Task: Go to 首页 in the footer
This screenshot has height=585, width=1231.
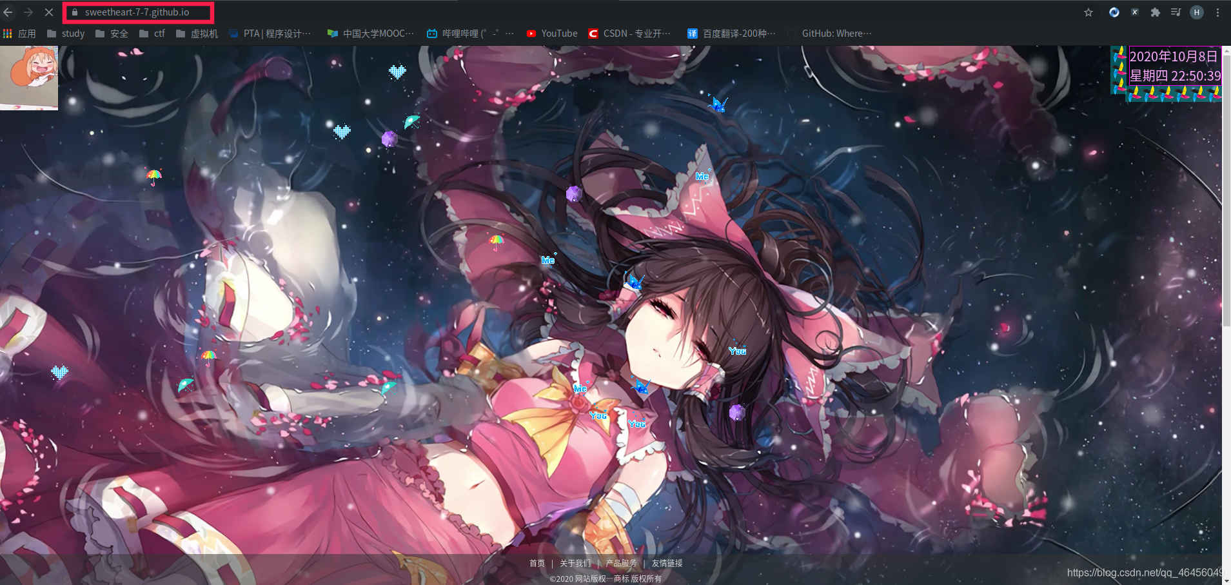Action: [537, 563]
